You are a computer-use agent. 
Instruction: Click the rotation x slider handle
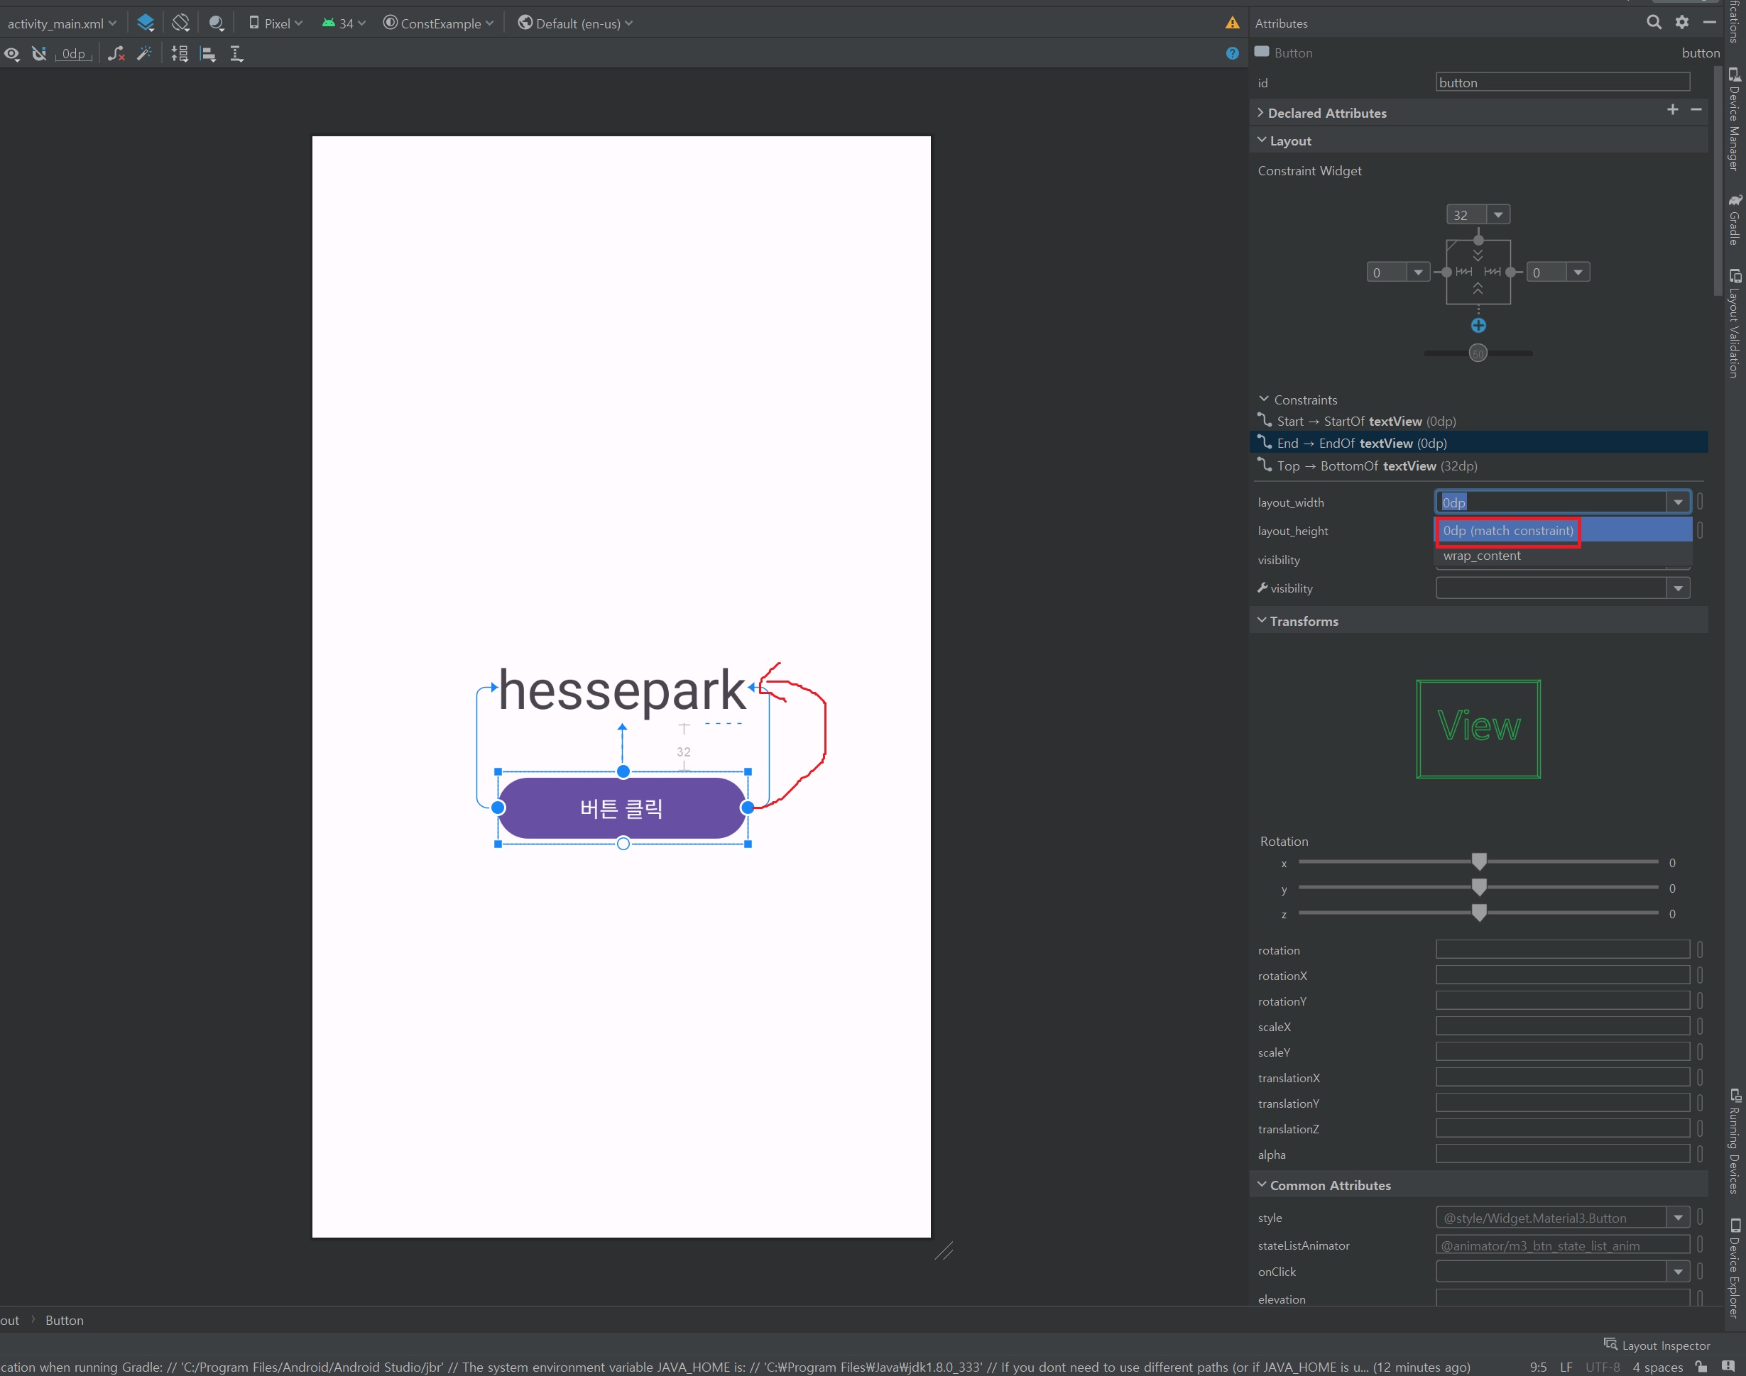coord(1478,862)
